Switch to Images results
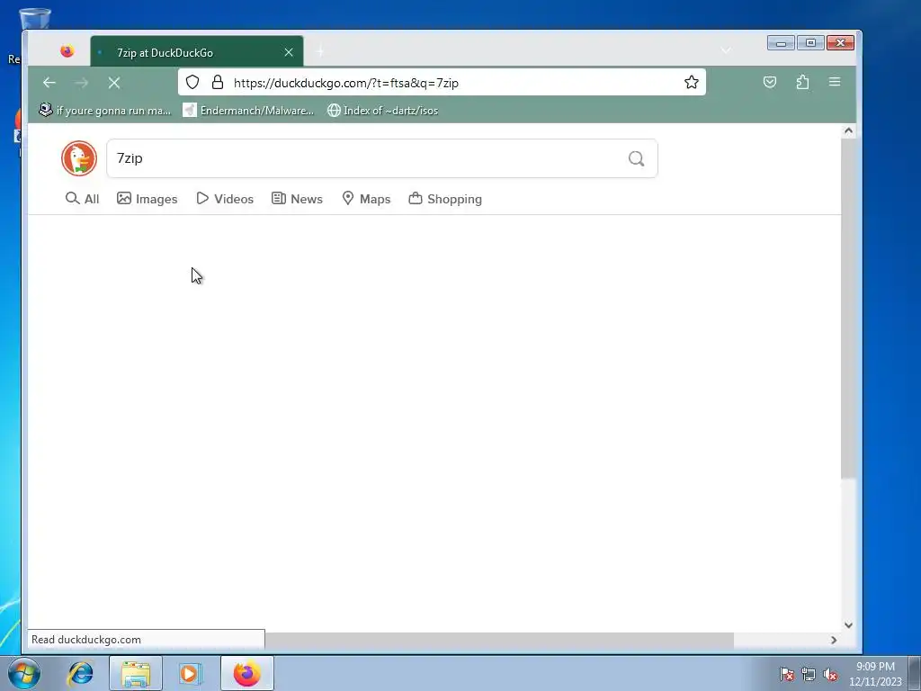The width and height of the screenshot is (921, 691). [147, 199]
